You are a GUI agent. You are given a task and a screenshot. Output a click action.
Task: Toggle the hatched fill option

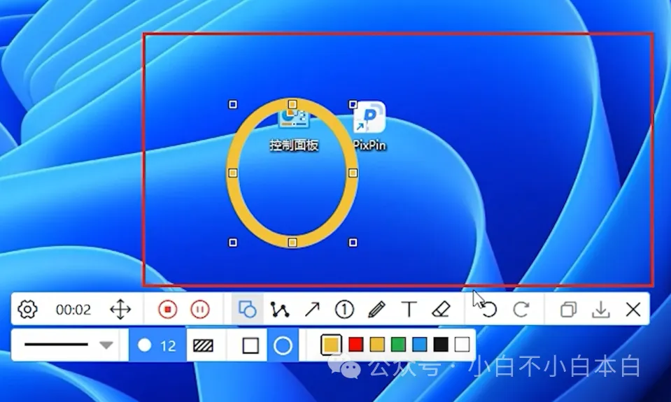(204, 345)
